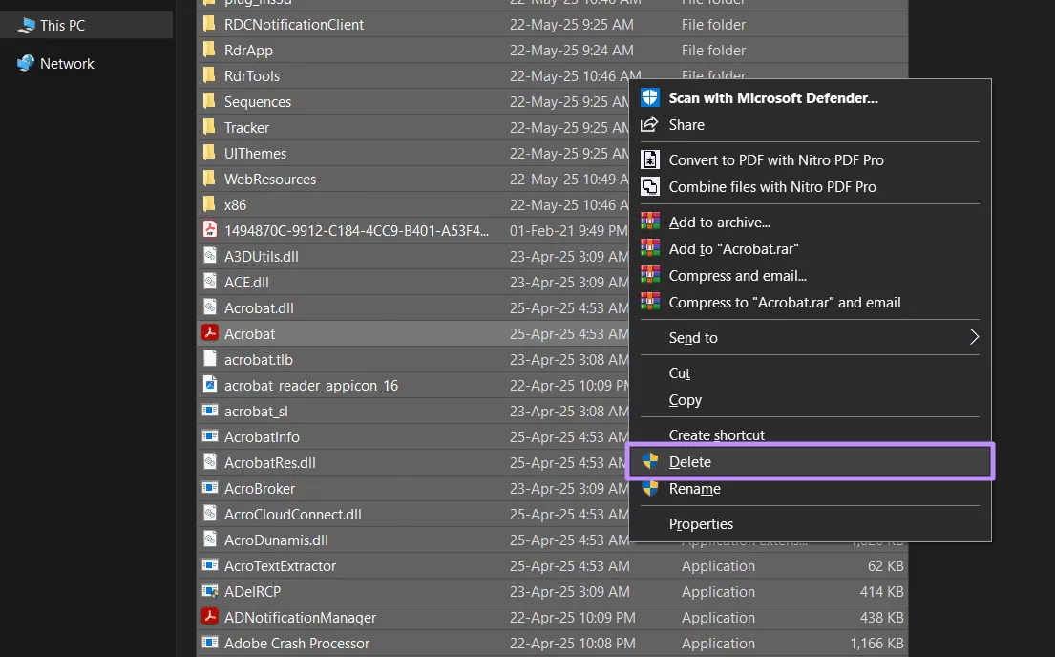Screen dimensions: 1055x657
Task: Open Properties from the context menu
Action: pyautogui.click(x=701, y=523)
